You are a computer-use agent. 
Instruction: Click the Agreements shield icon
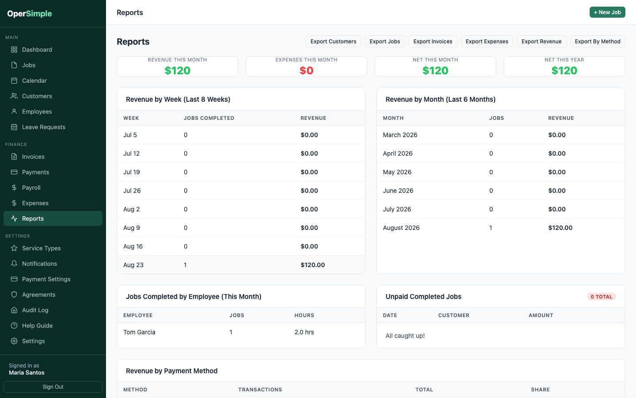click(x=14, y=295)
